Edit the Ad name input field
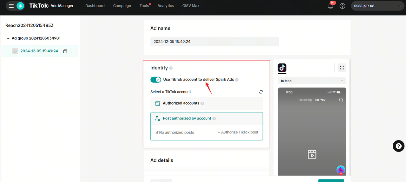 pos(214,42)
